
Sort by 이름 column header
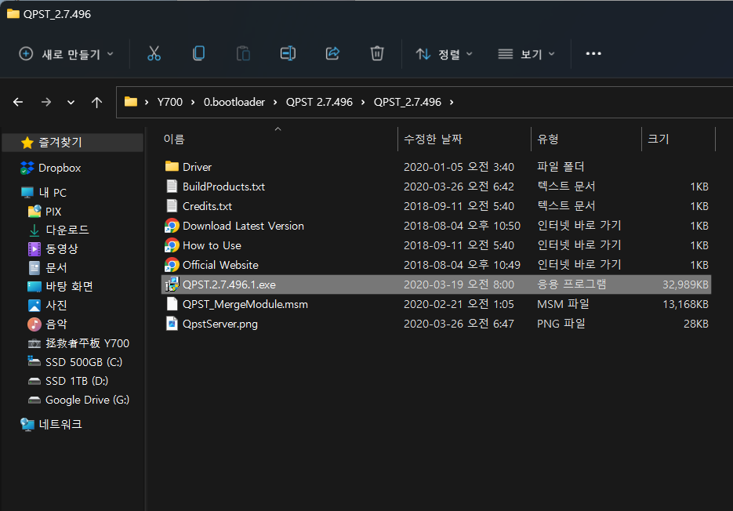tap(174, 140)
